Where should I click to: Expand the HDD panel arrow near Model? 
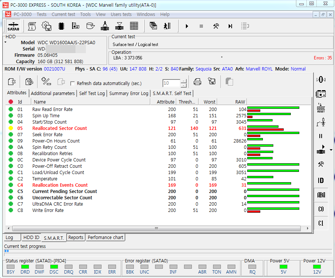pyautogui.click(x=5, y=42)
